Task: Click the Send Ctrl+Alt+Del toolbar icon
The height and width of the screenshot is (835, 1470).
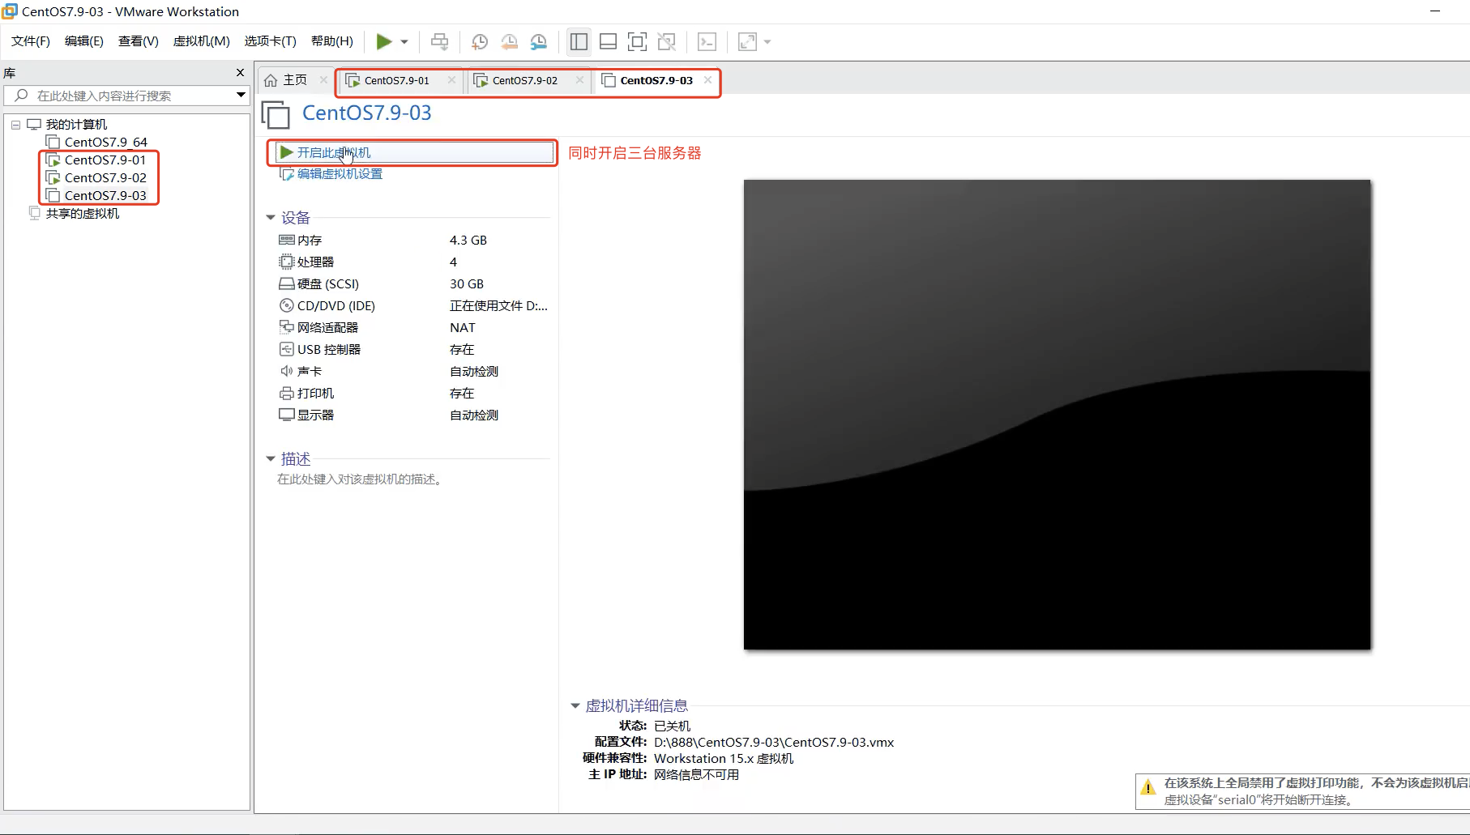Action: click(440, 41)
